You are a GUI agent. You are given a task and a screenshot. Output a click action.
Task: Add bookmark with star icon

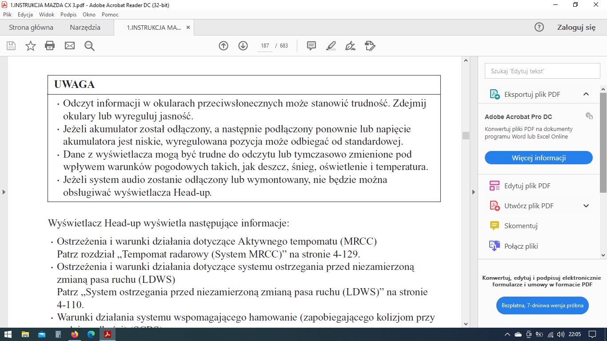[31, 46]
